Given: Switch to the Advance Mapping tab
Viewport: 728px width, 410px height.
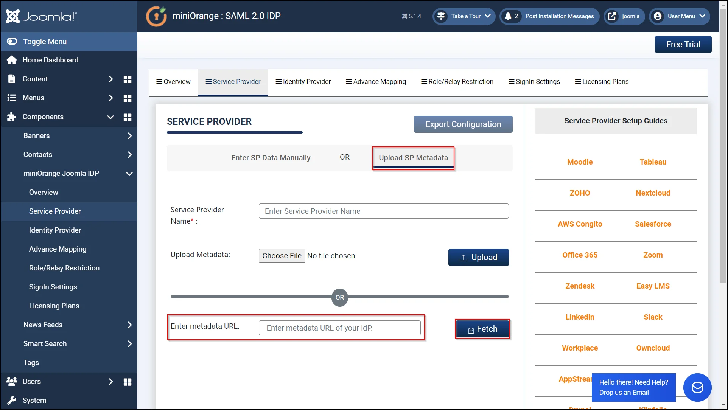Looking at the screenshot, I should [x=376, y=82].
